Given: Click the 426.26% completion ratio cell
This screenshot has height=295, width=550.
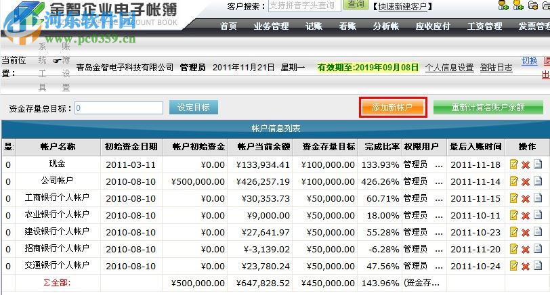Looking at the screenshot, I should click(380, 182).
